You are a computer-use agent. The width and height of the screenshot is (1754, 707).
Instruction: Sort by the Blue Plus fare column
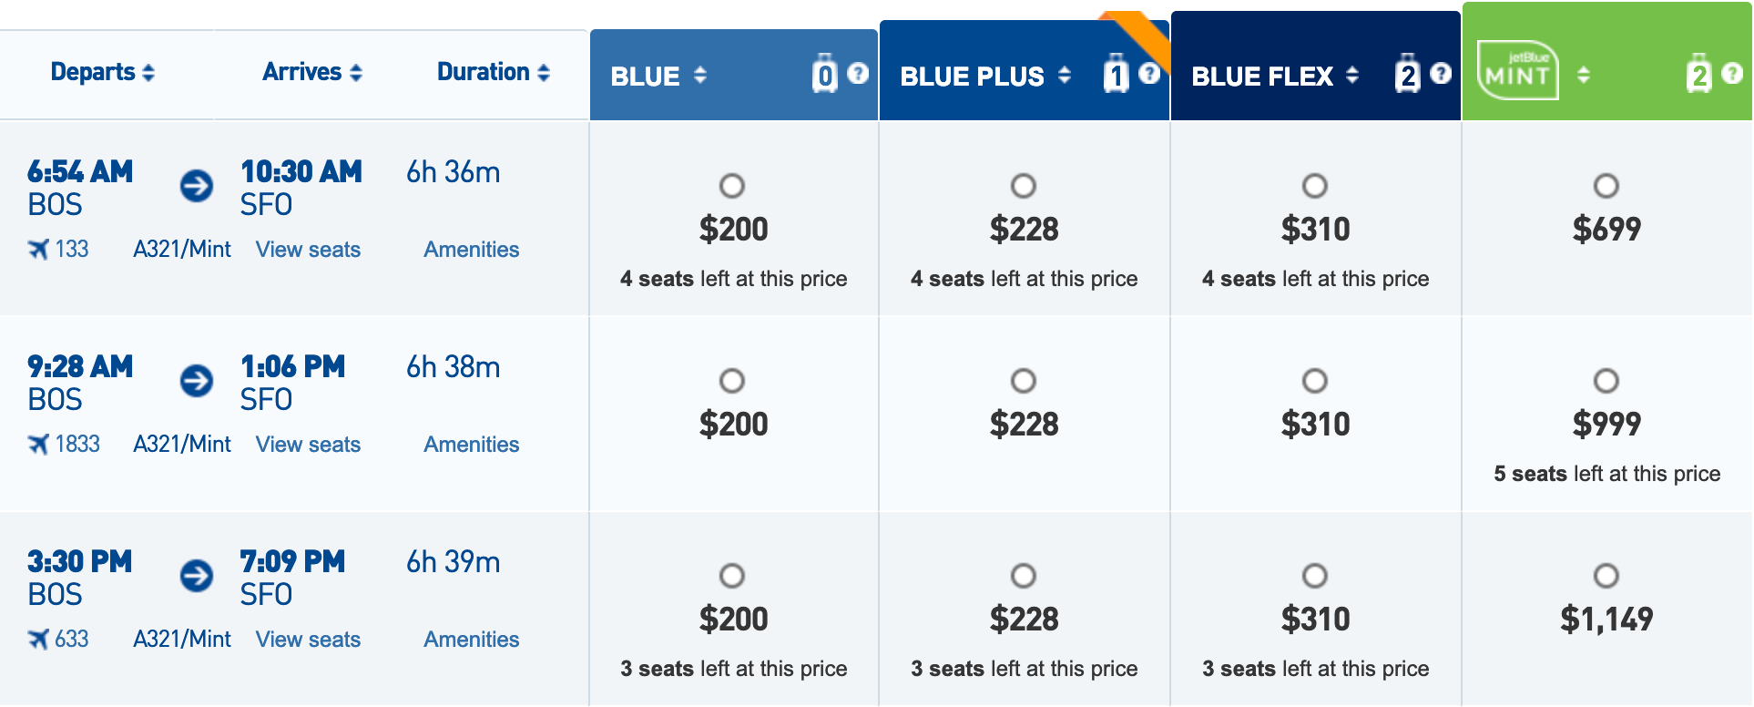pos(1064,76)
